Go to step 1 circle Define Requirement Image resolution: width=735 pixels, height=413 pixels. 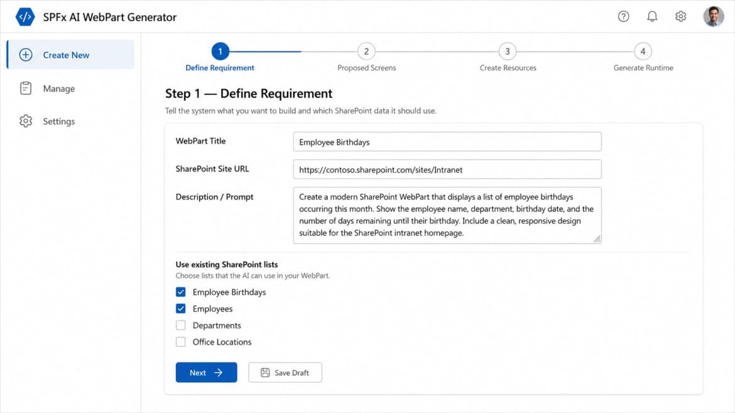(220, 51)
